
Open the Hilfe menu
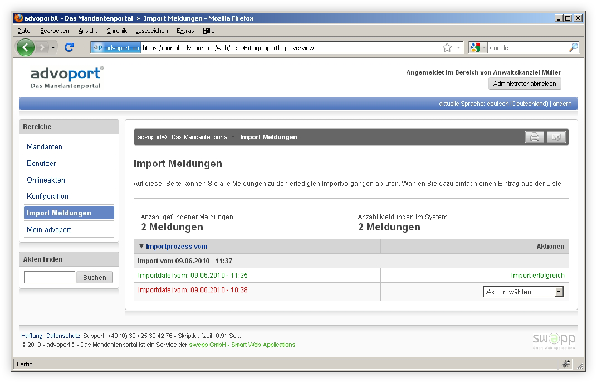209,31
